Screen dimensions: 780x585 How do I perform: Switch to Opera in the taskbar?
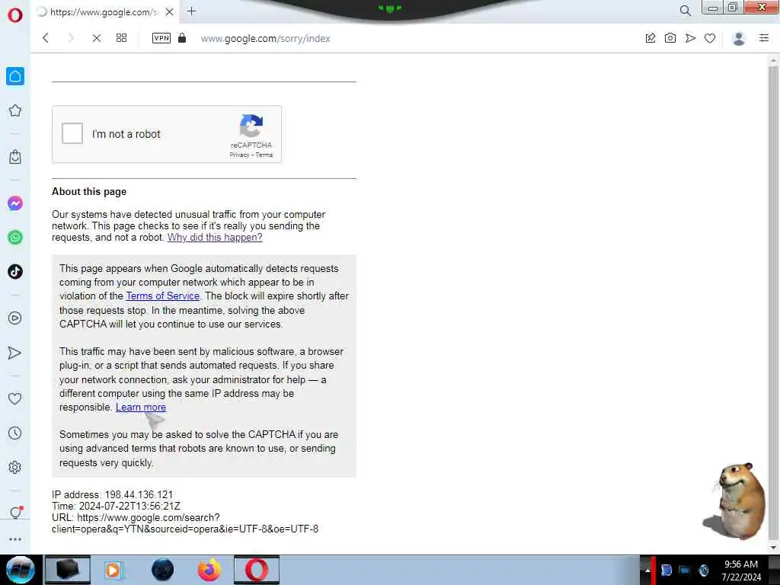[257, 570]
